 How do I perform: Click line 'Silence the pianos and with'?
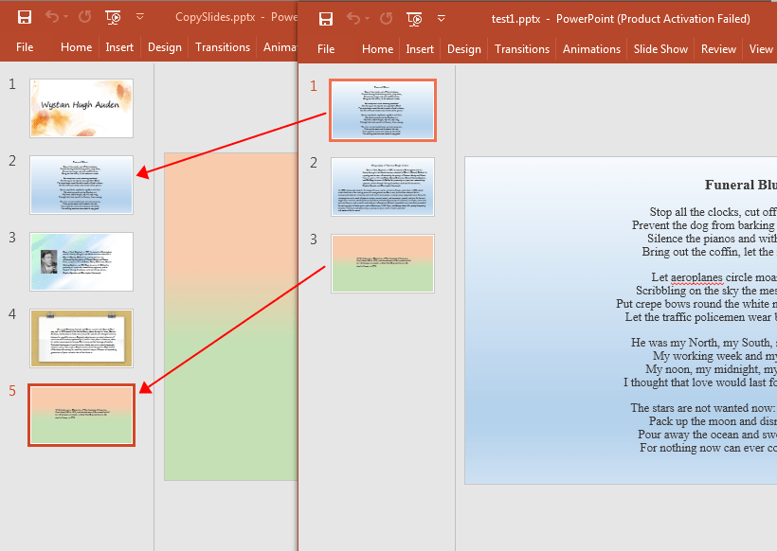pyautogui.click(x=712, y=239)
